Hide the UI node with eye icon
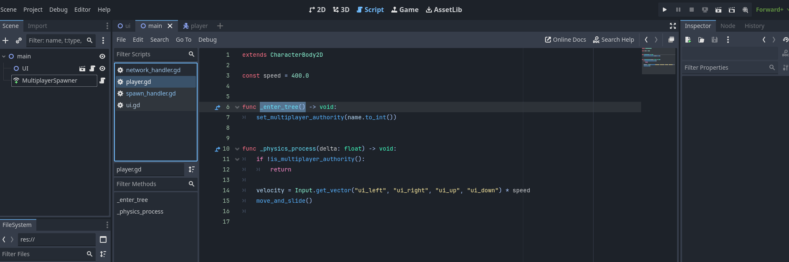Screen dimensions: 789x262 [x=102, y=68]
